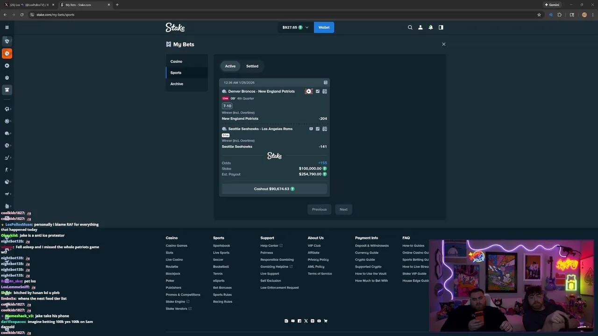The width and height of the screenshot is (598, 336).
Task: Expand the soccer sport category in sidebar
Action: pos(7,109)
